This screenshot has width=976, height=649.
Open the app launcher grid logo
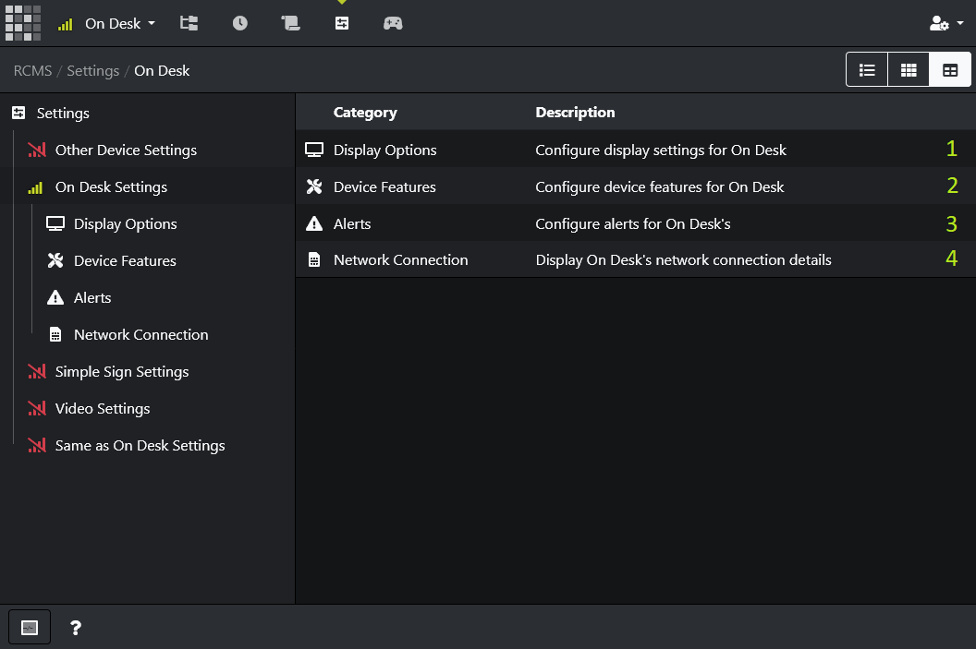pos(23,23)
